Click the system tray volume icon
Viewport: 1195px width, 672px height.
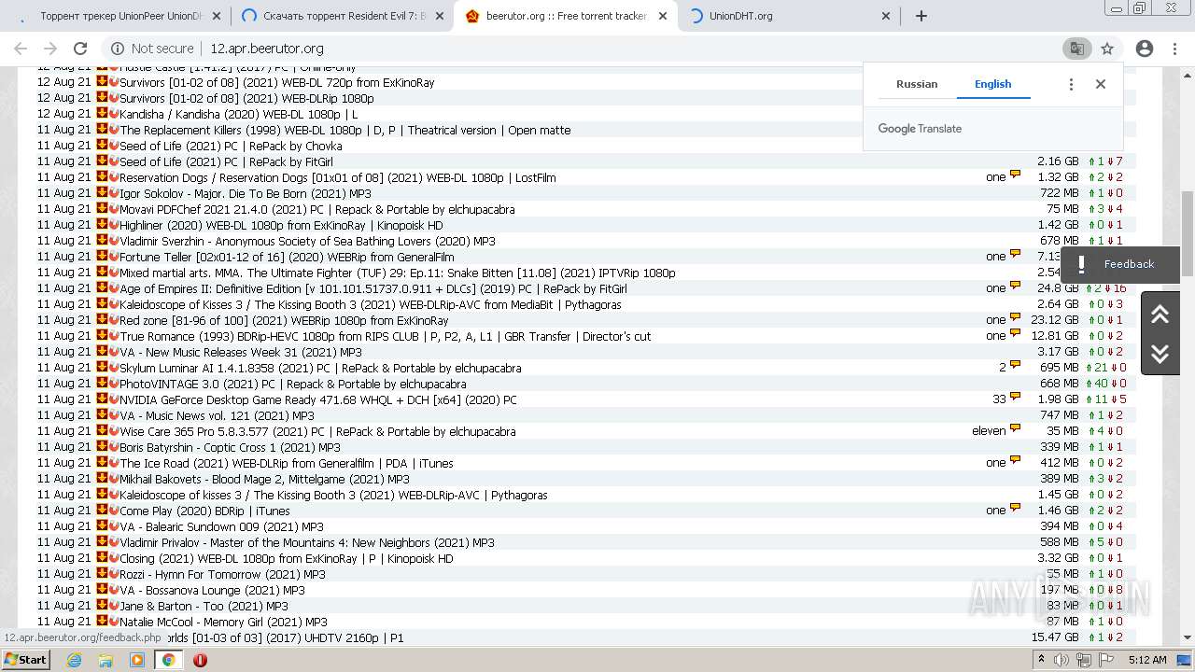pos(1061,660)
